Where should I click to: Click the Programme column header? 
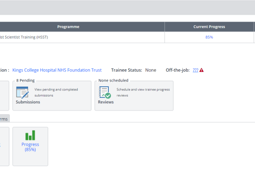coord(68,27)
